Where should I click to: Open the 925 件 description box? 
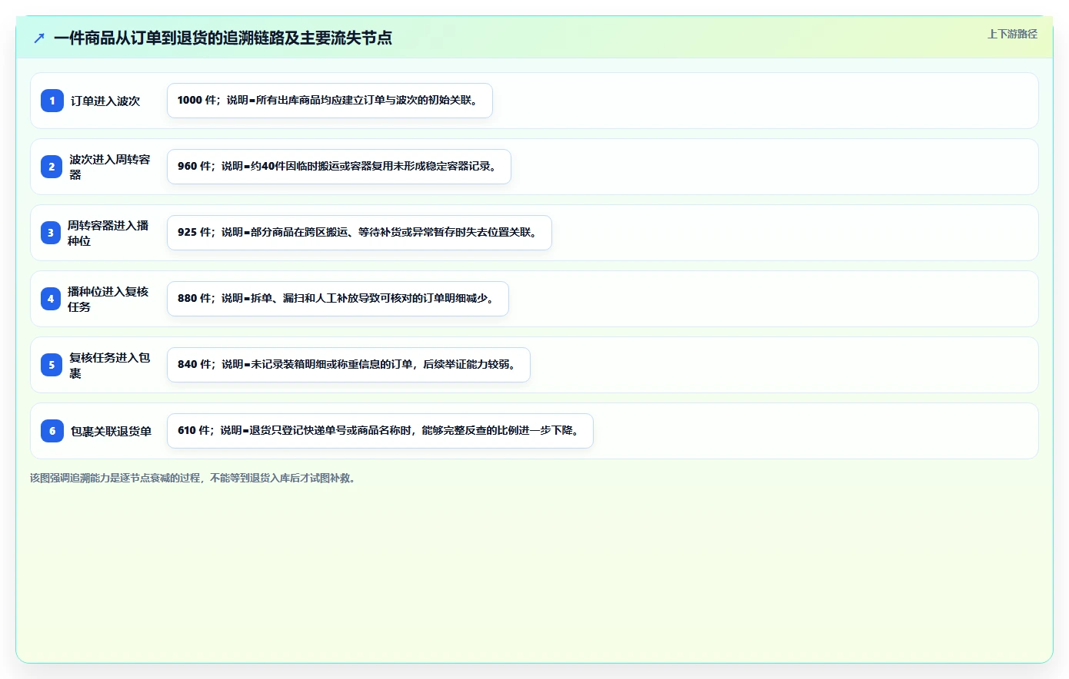tap(359, 233)
